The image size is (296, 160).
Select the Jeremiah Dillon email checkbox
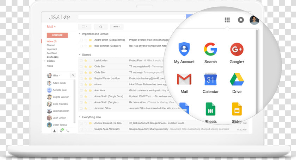[x=81, y=108]
